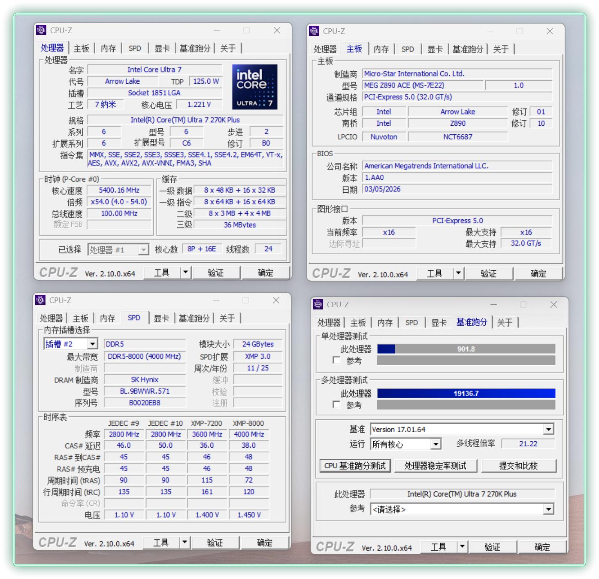Click the CPU 基准跑分测试 button
599x579 pixels.
click(355, 466)
